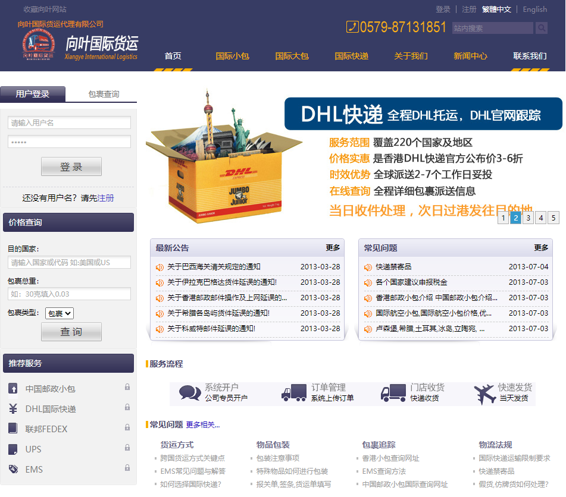The width and height of the screenshot is (566, 497).
Task: Click the 快速发货 airplane icon
Action: [x=484, y=394]
